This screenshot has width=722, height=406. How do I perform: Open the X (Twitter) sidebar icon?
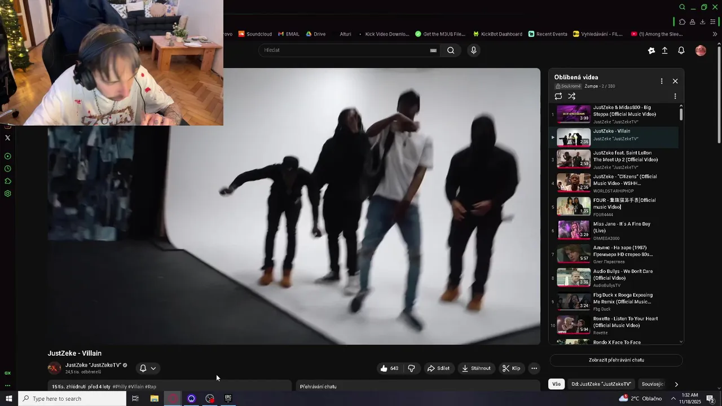coord(7,138)
